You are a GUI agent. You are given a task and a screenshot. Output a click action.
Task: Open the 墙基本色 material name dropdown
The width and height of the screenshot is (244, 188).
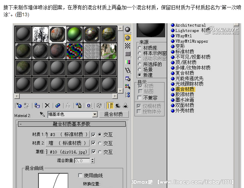click(95, 114)
